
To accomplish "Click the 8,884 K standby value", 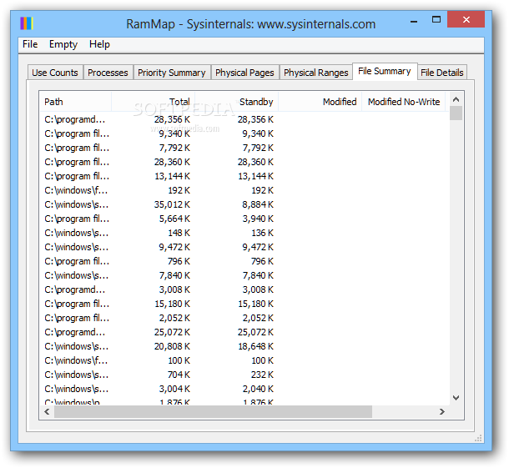I will pos(258,204).
